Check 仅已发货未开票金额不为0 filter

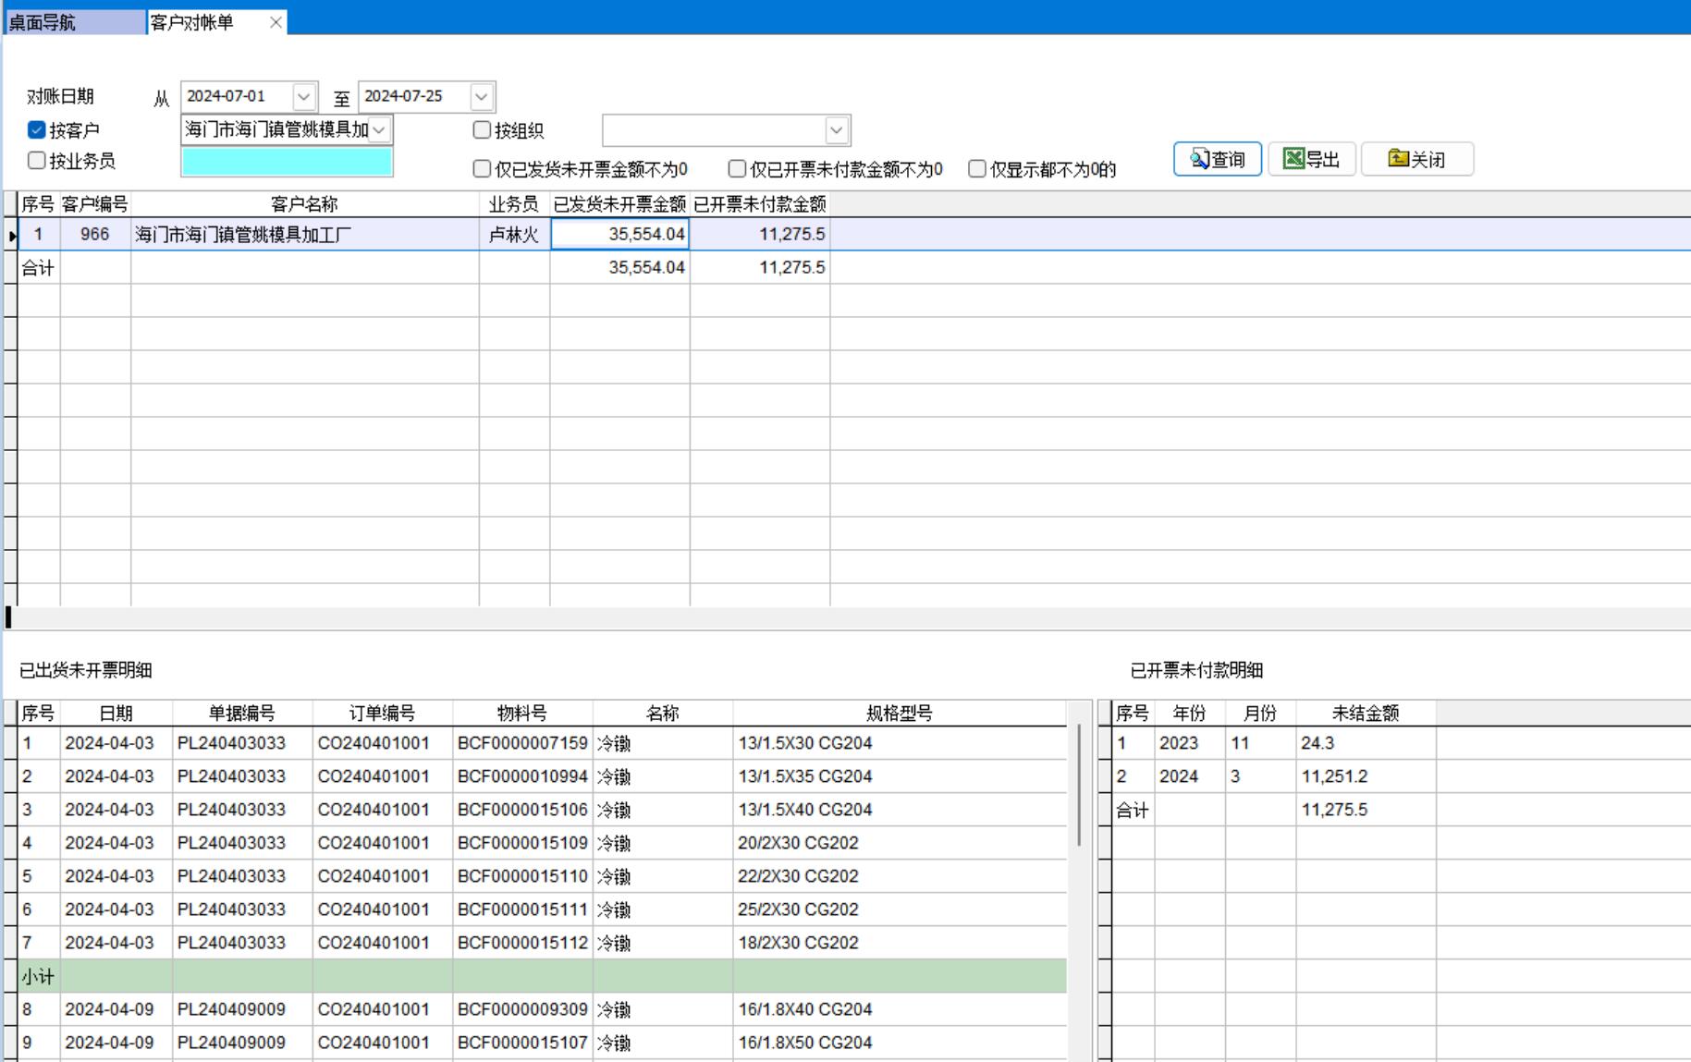482,169
